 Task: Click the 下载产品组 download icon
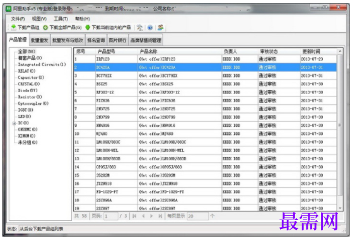pos(14,28)
